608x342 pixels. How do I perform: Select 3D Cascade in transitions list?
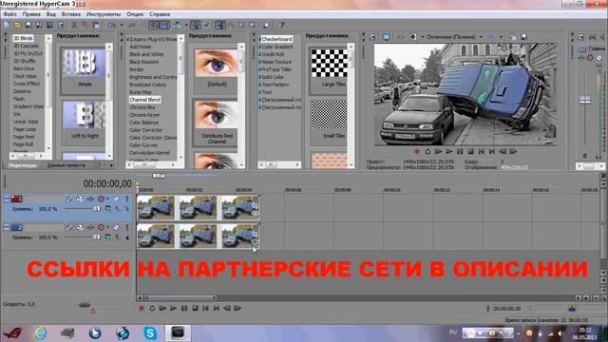pyautogui.click(x=26, y=46)
